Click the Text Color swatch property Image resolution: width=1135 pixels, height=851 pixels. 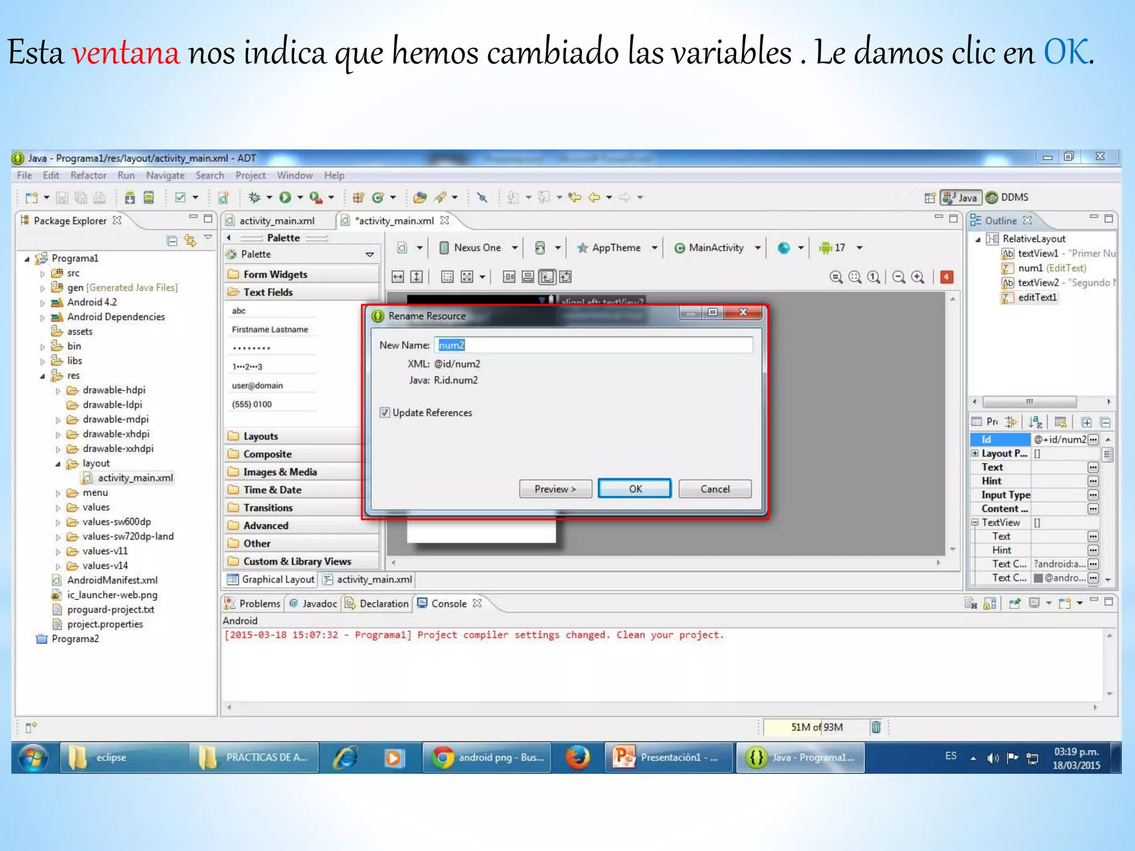coord(1039,578)
